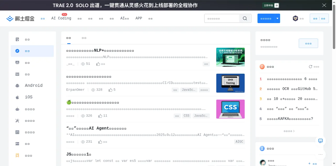The image size is (336, 166).
Task: Click the 立即体验 button in the banner
Action: [270, 5]
